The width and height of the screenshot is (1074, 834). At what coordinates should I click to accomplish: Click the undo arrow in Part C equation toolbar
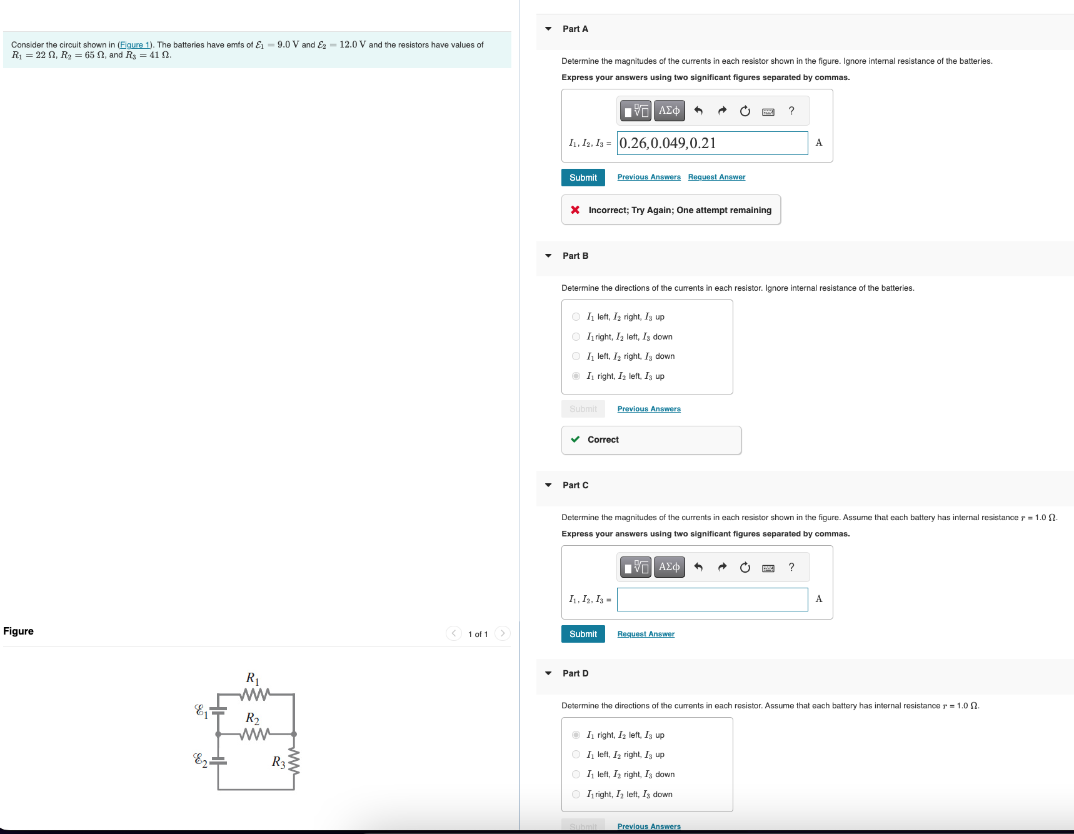[x=698, y=566]
